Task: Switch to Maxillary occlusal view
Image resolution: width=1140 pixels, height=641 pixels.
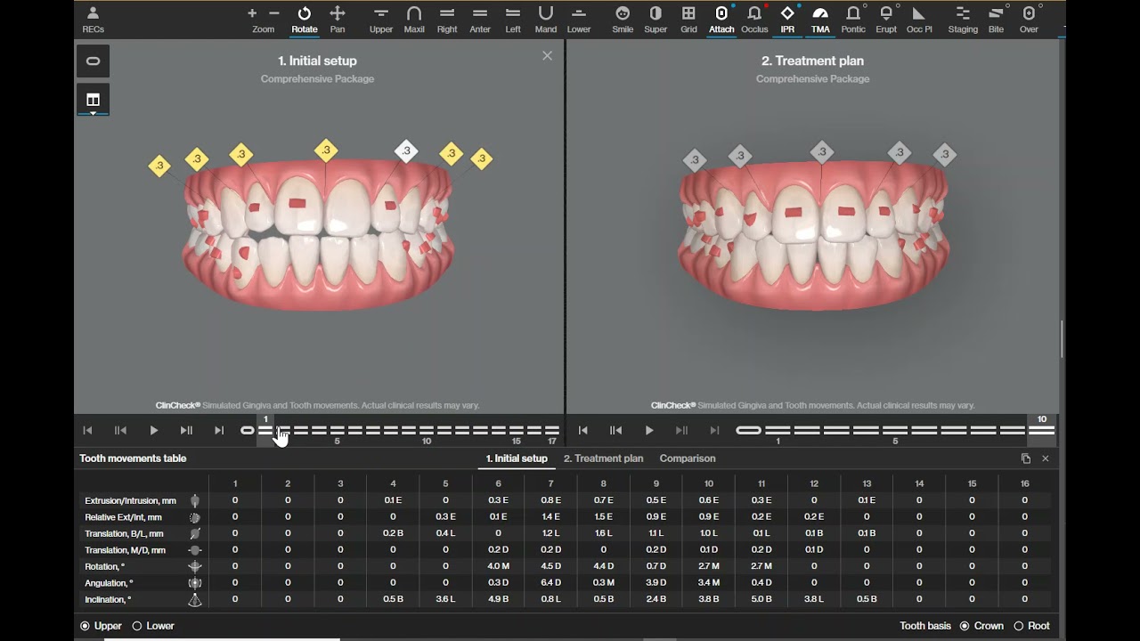Action: [x=414, y=19]
